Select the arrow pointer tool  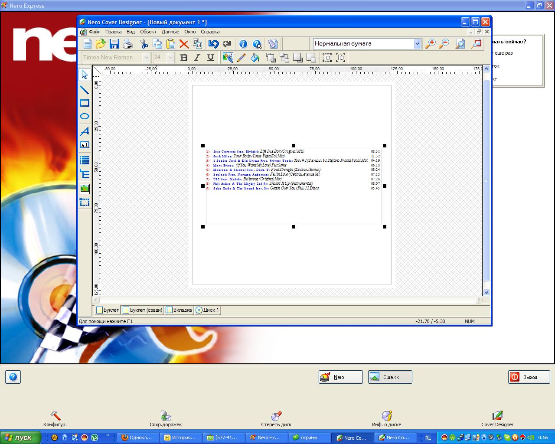(85, 75)
